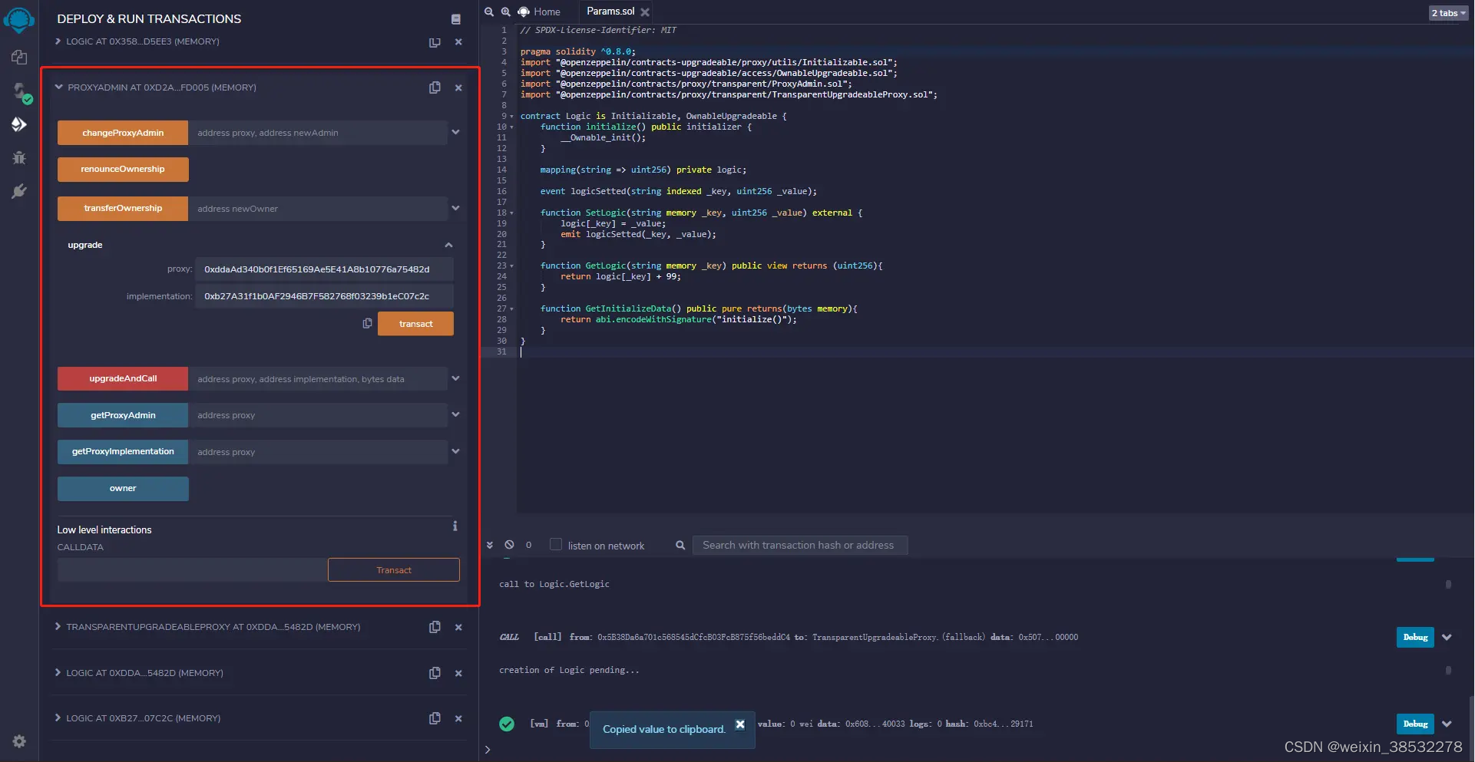Remove the PROXYADMIN contract instance
Image resolution: width=1475 pixels, height=762 pixels.
[x=458, y=87]
